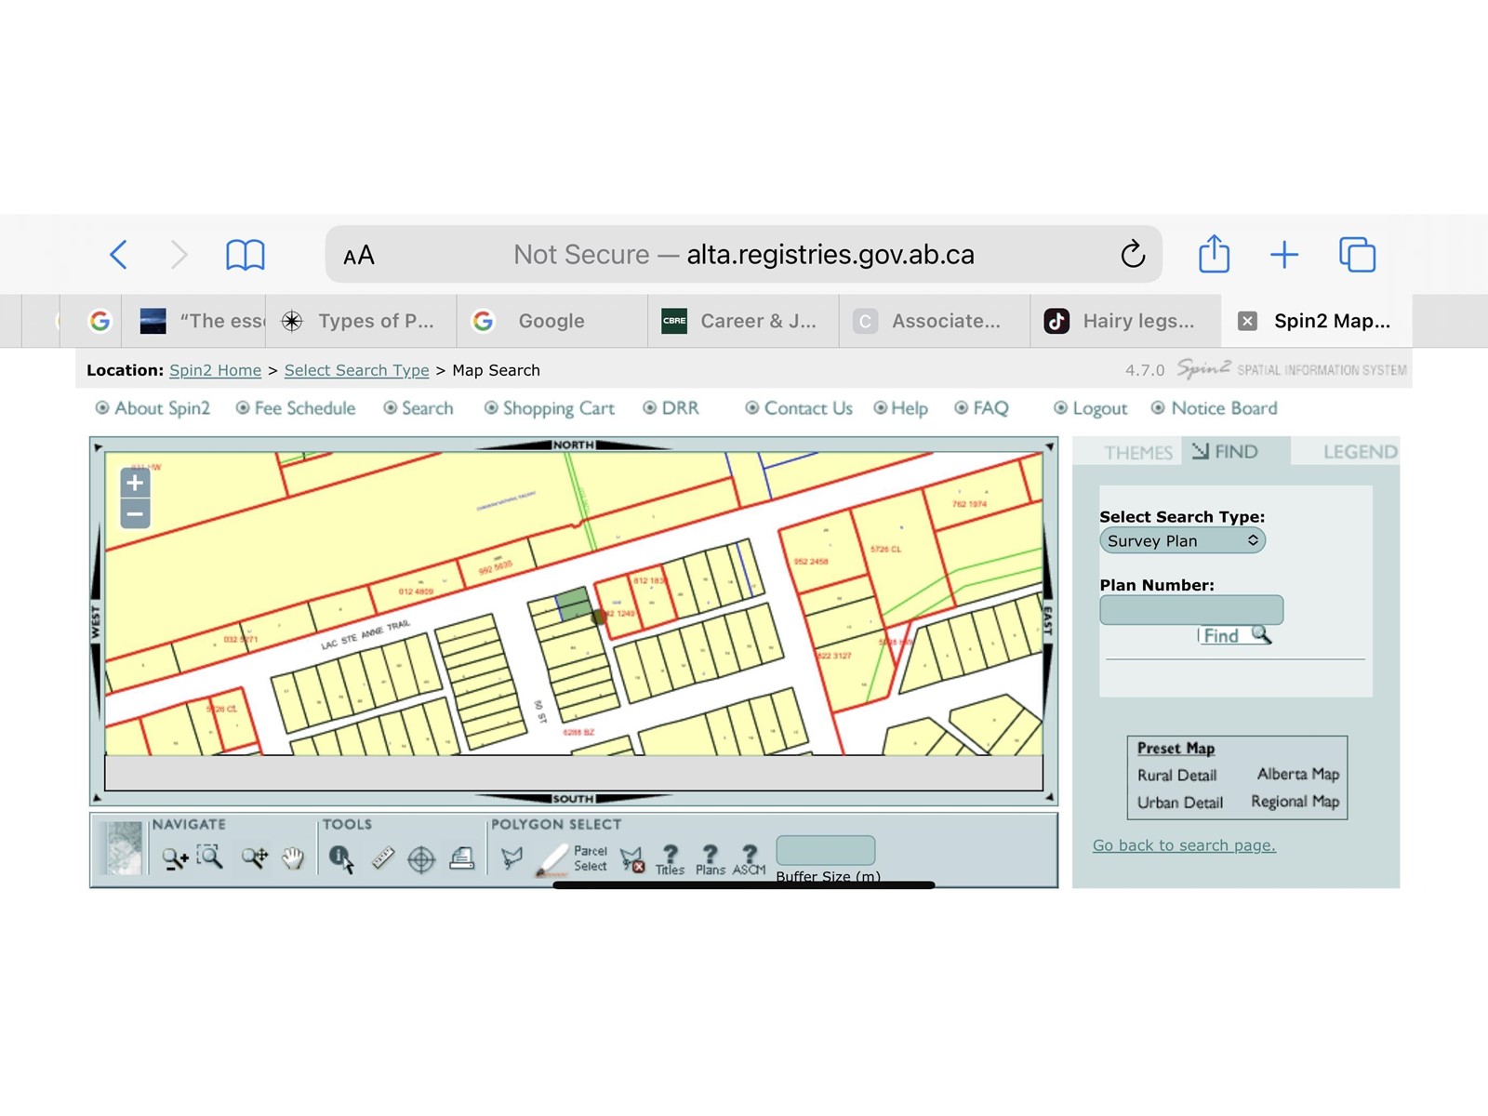Switch to the THEMES tab
1488x1116 pixels.
[1137, 452]
